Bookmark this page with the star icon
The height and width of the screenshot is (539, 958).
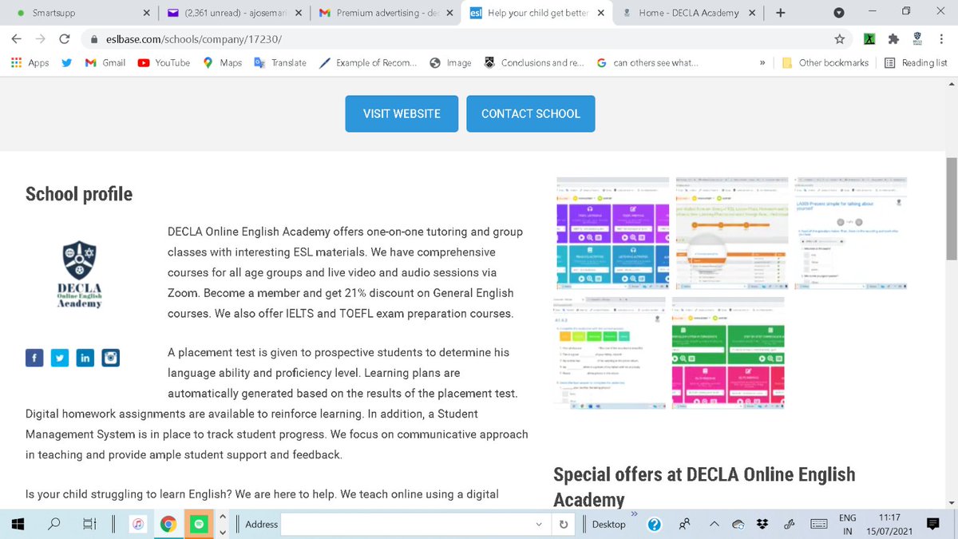tap(840, 38)
